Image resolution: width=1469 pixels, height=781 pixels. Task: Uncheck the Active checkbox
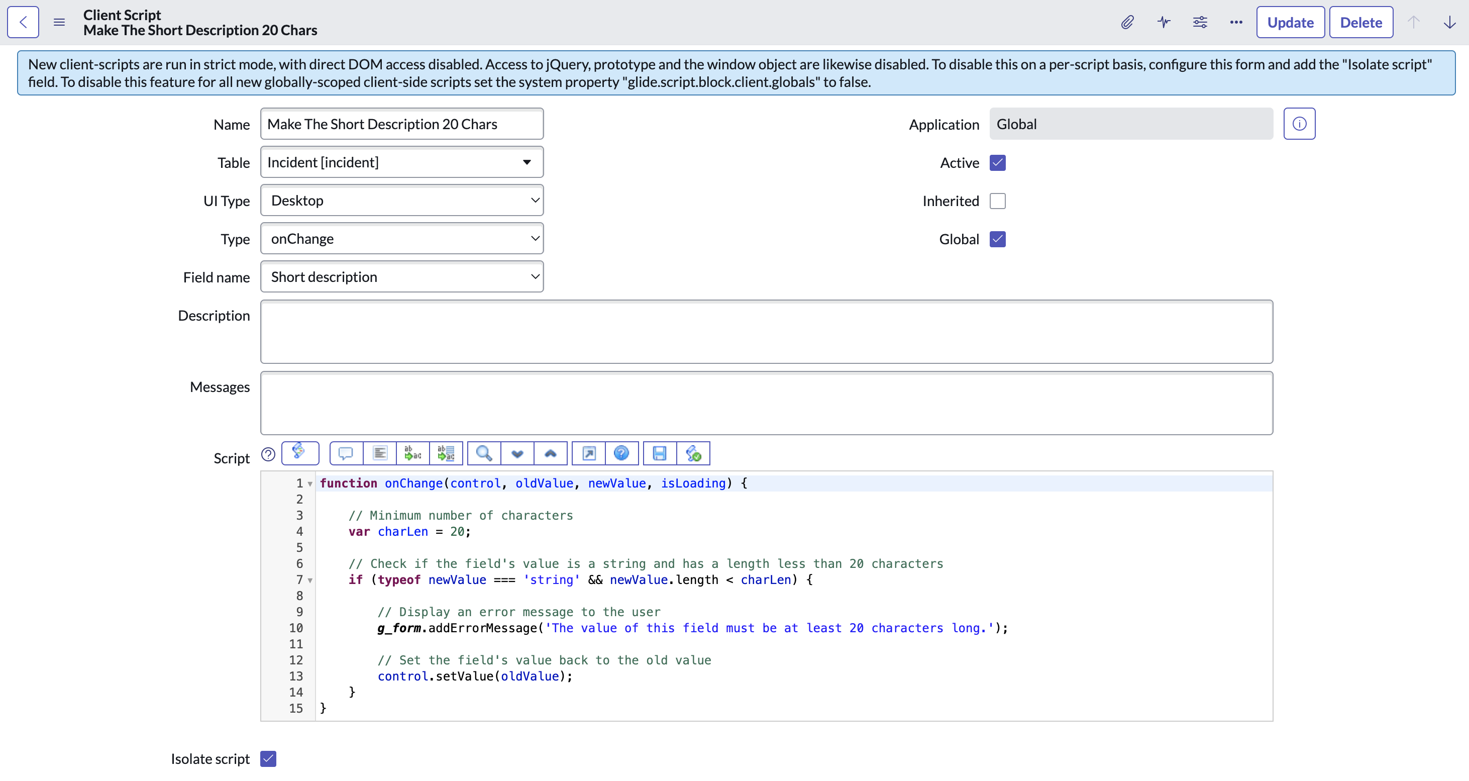[997, 163]
